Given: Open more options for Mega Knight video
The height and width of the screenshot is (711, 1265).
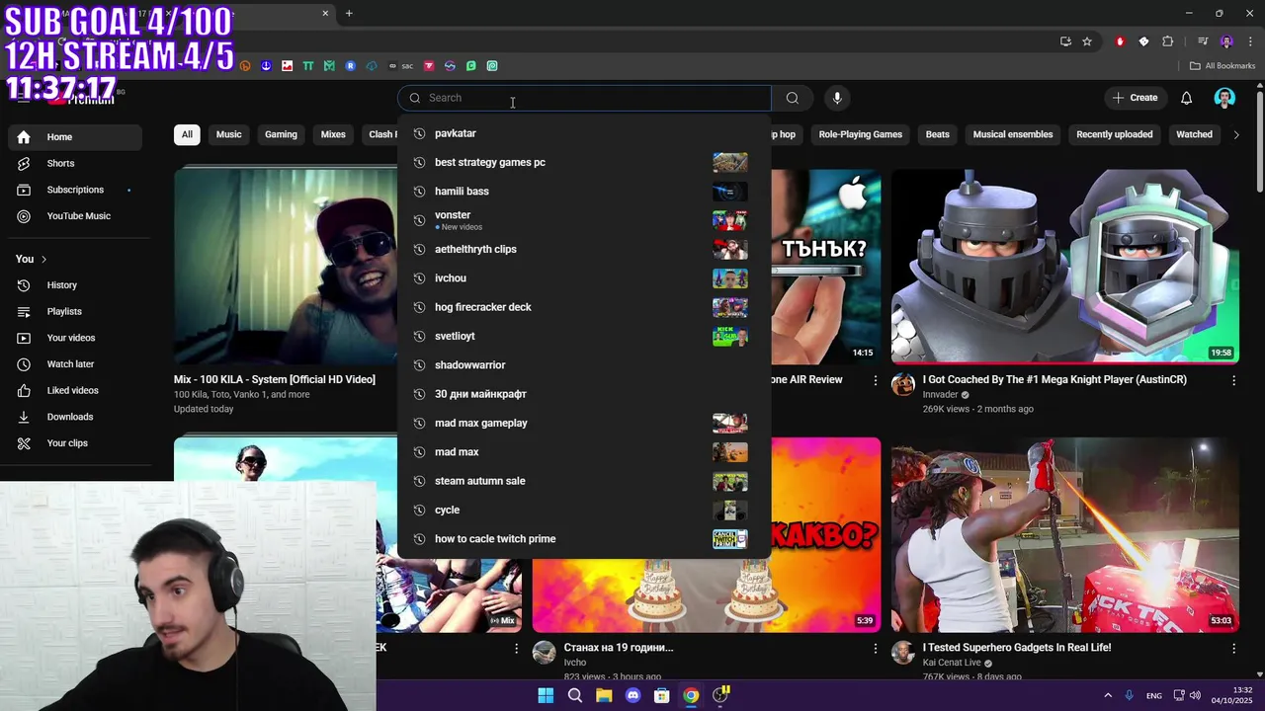Looking at the screenshot, I should (1233, 379).
